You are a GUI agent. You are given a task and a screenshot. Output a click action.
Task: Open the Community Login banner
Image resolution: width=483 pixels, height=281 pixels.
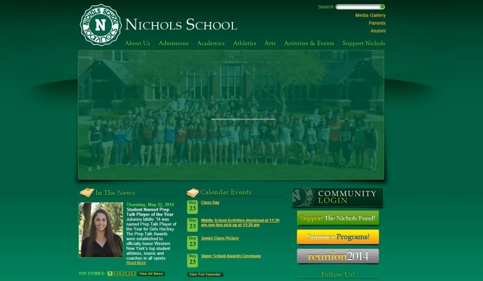338,197
